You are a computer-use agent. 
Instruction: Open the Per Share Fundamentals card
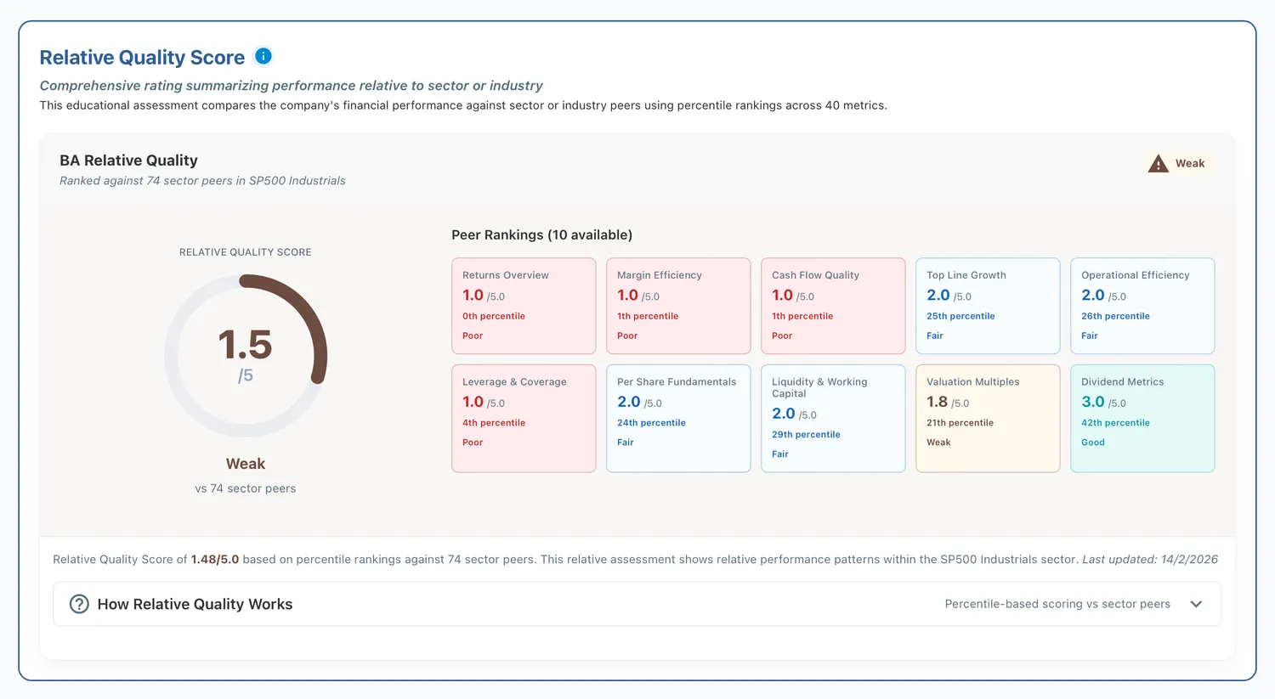pyautogui.click(x=678, y=419)
